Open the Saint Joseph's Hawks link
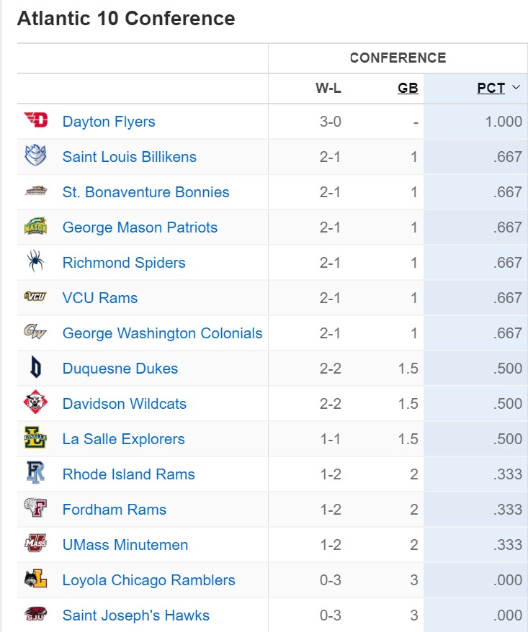Image resolution: width=528 pixels, height=632 pixels. point(135,615)
